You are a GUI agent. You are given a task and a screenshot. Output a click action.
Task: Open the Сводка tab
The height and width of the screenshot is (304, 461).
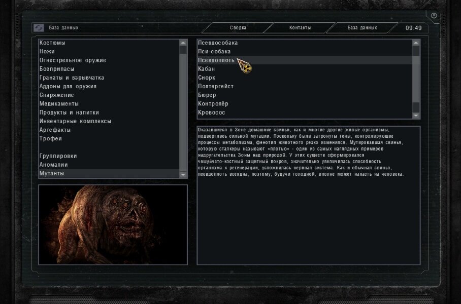point(238,27)
